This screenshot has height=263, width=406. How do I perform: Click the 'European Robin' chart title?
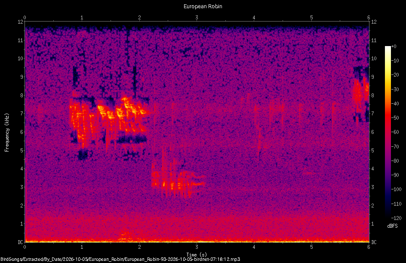[203, 6]
